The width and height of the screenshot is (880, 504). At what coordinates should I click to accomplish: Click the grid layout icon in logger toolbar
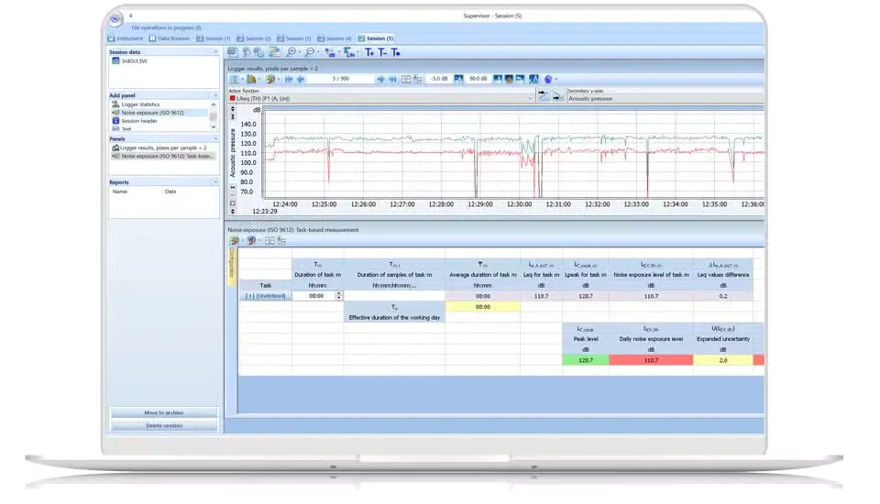point(406,79)
